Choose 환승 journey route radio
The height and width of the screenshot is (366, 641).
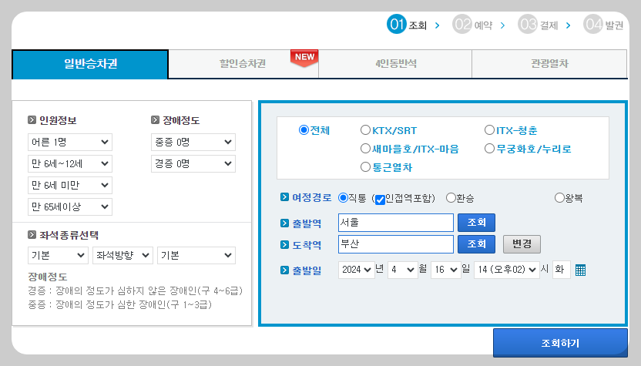(451, 198)
